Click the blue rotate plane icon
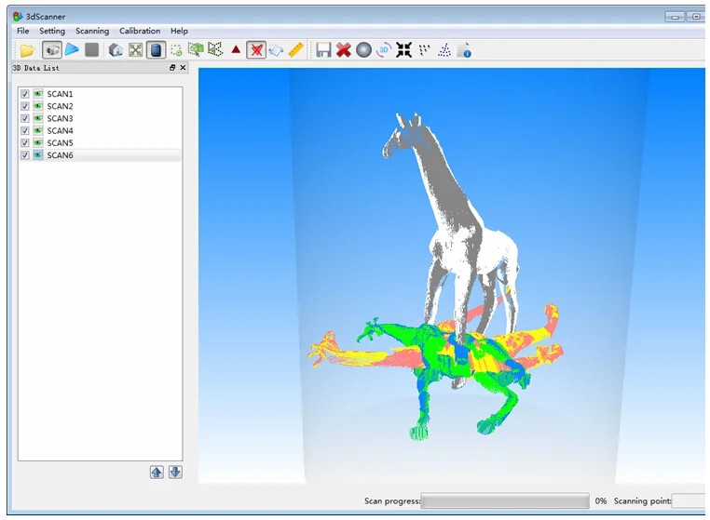This screenshot has width=710, height=520. point(276,49)
